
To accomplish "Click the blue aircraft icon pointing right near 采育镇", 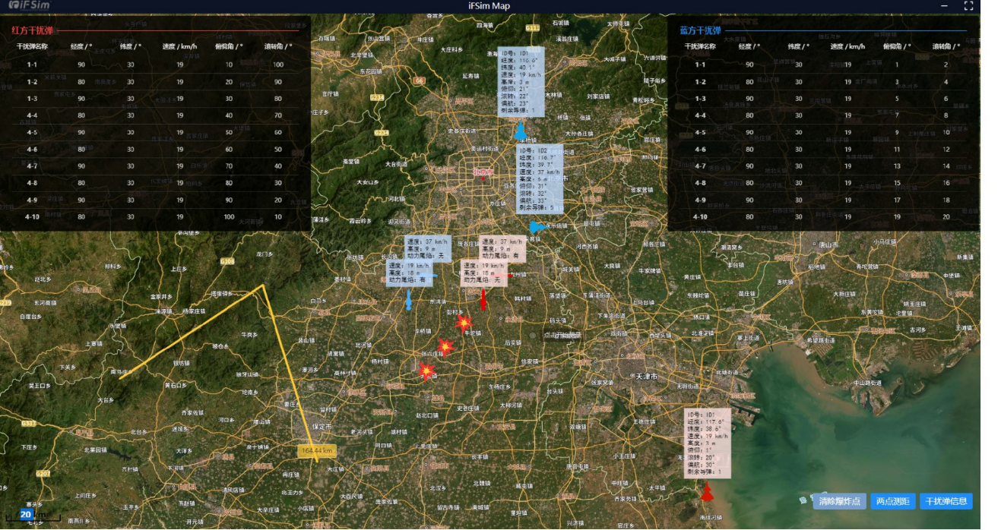I will coord(537,226).
